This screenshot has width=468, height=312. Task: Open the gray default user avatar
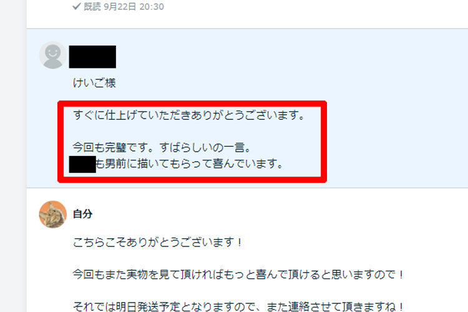coord(53,56)
